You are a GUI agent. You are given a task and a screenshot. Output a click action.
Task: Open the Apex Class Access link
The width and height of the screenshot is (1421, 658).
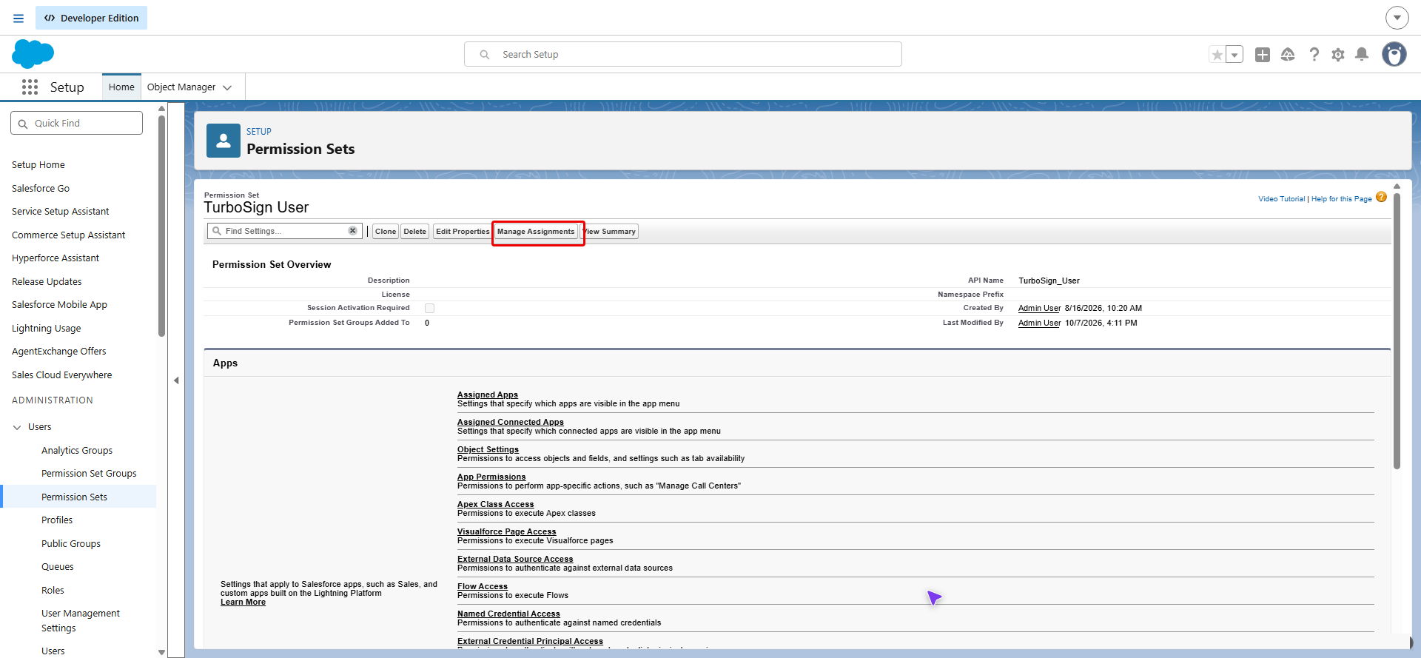click(x=495, y=504)
